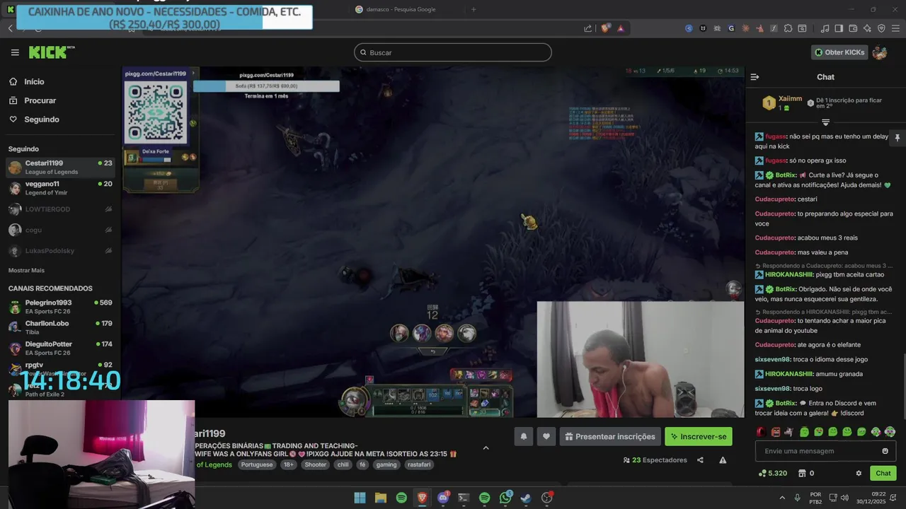Click the Xaiimm leaderboard entry
The height and width of the screenshot is (509, 906).
783,103
